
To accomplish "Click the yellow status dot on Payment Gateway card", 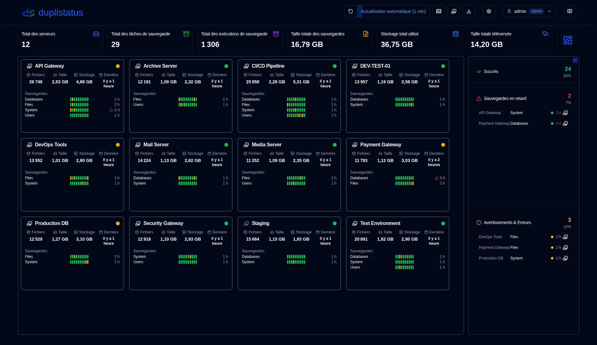I will coord(443,144).
